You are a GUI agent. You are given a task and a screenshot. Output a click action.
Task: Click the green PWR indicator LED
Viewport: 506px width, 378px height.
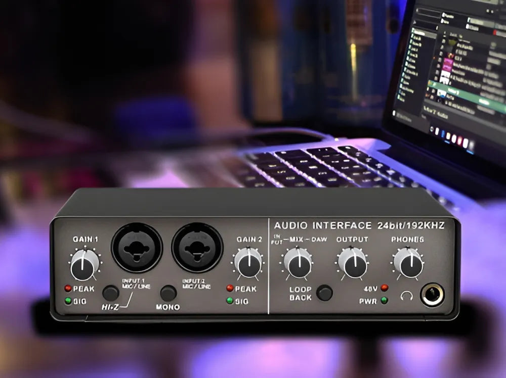pyautogui.click(x=385, y=301)
